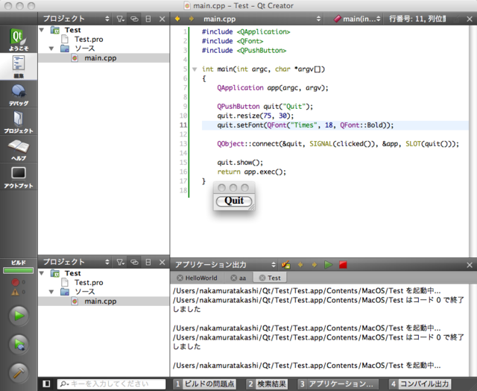Viewport: 477px width, 391px height.
Task: Split the top project pane
Action: click(148, 19)
